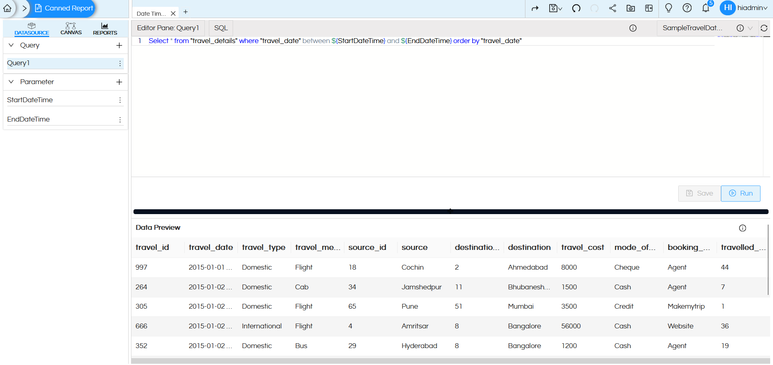Open the help icon
Viewport: 773px width, 365px height.
pos(687,8)
